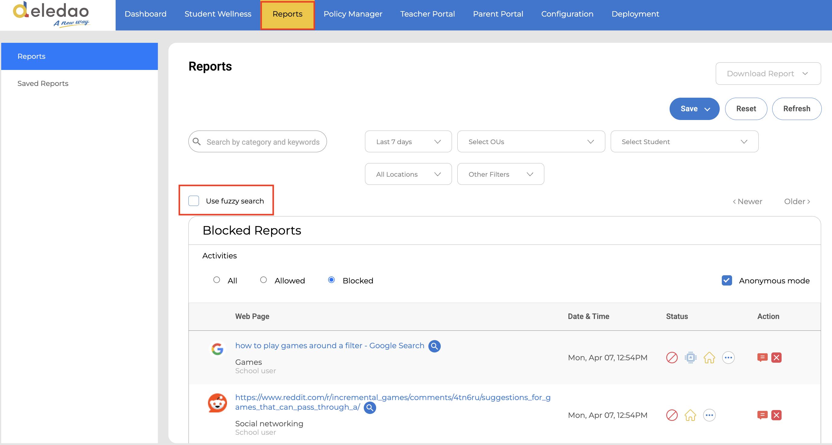Screen dimensions: 832x445
Task: Switch to the Reports top navigation tab
Action: pyautogui.click(x=287, y=14)
